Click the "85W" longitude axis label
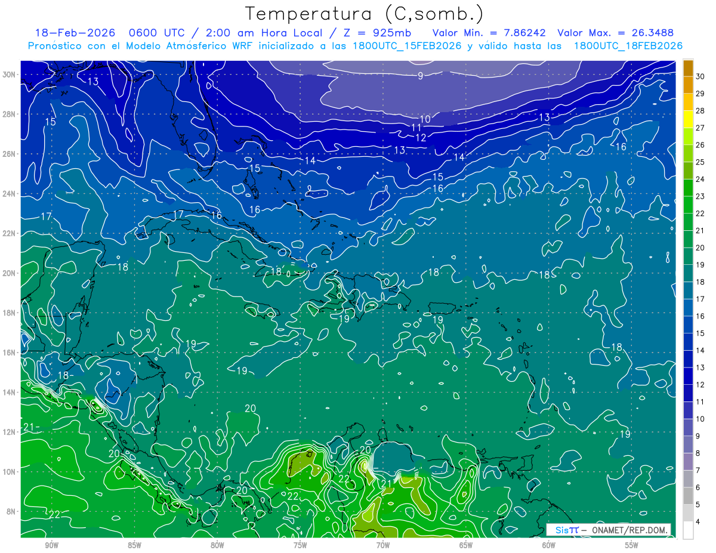 (x=135, y=545)
